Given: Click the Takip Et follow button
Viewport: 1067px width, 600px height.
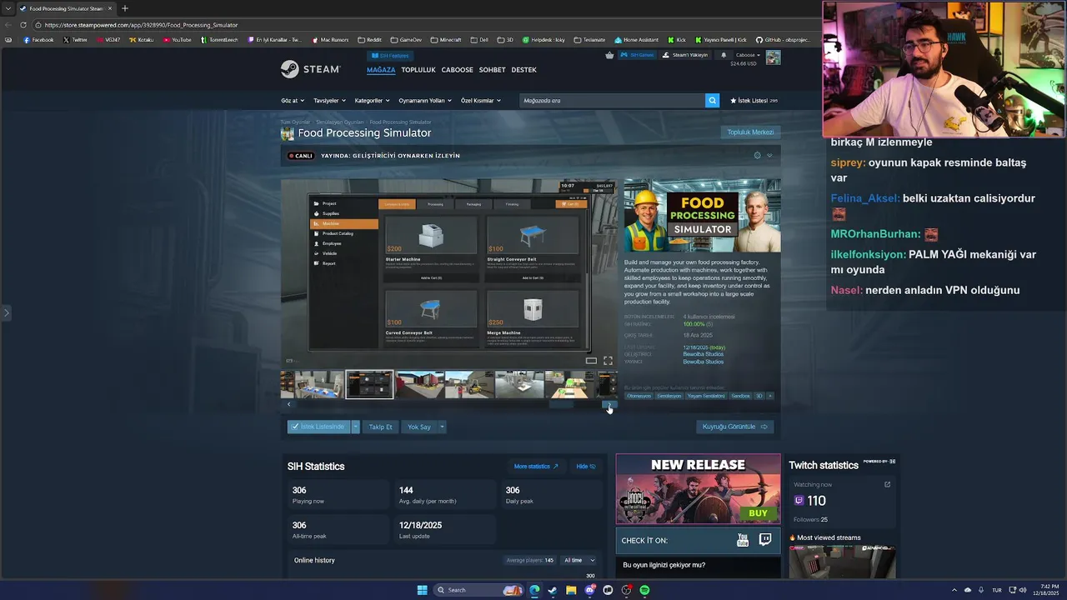Looking at the screenshot, I should (x=380, y=427).
